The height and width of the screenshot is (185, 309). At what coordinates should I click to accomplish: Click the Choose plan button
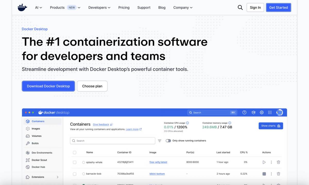click(x=92, y=86)
